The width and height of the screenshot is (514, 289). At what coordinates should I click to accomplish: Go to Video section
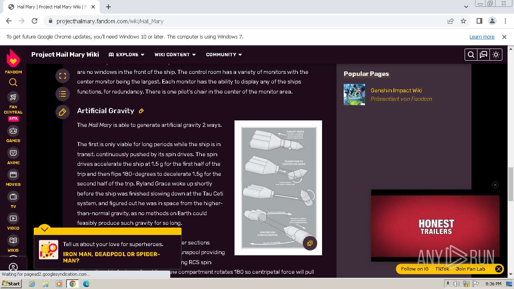coord(13,222)
